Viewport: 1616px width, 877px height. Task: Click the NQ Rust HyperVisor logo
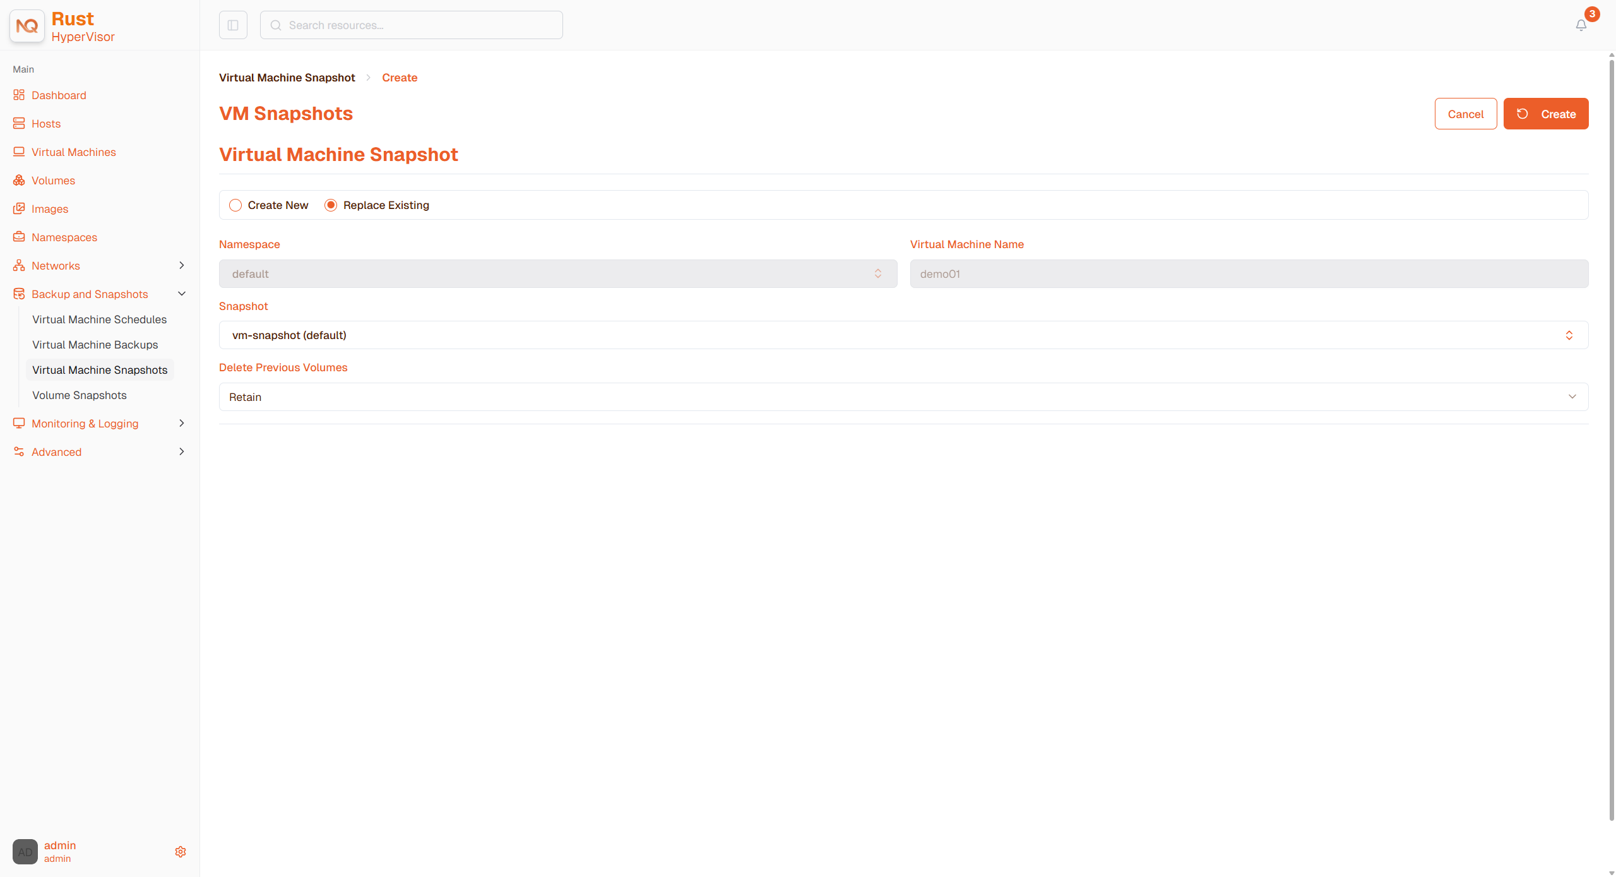click(27, 26)
